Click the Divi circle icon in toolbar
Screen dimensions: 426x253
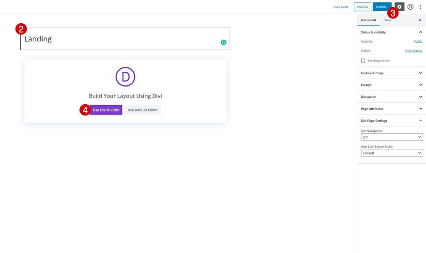coord(410,7)
